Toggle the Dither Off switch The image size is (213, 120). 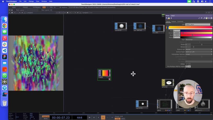tap(188, 64)
